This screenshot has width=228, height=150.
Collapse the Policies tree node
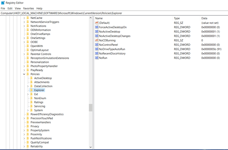coord(24,74)
